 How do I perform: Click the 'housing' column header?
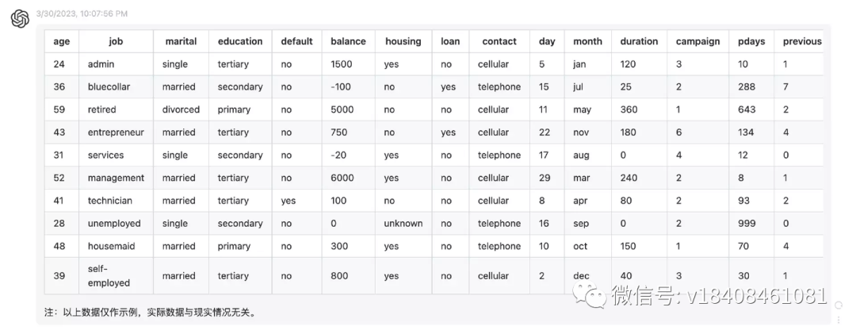tap(403, 41)
